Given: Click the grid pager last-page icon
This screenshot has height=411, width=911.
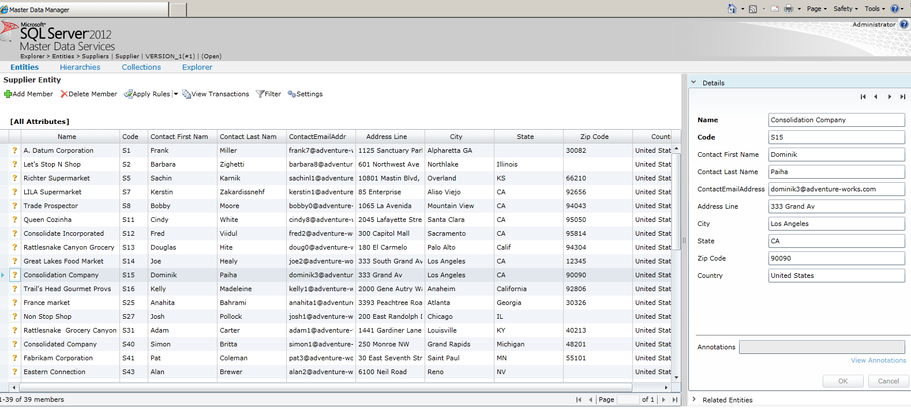Looking at the screenshot, I should tap(675, 399).
